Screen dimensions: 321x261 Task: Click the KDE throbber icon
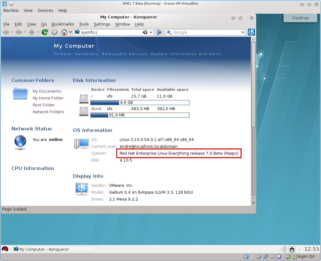click(252, 32)
